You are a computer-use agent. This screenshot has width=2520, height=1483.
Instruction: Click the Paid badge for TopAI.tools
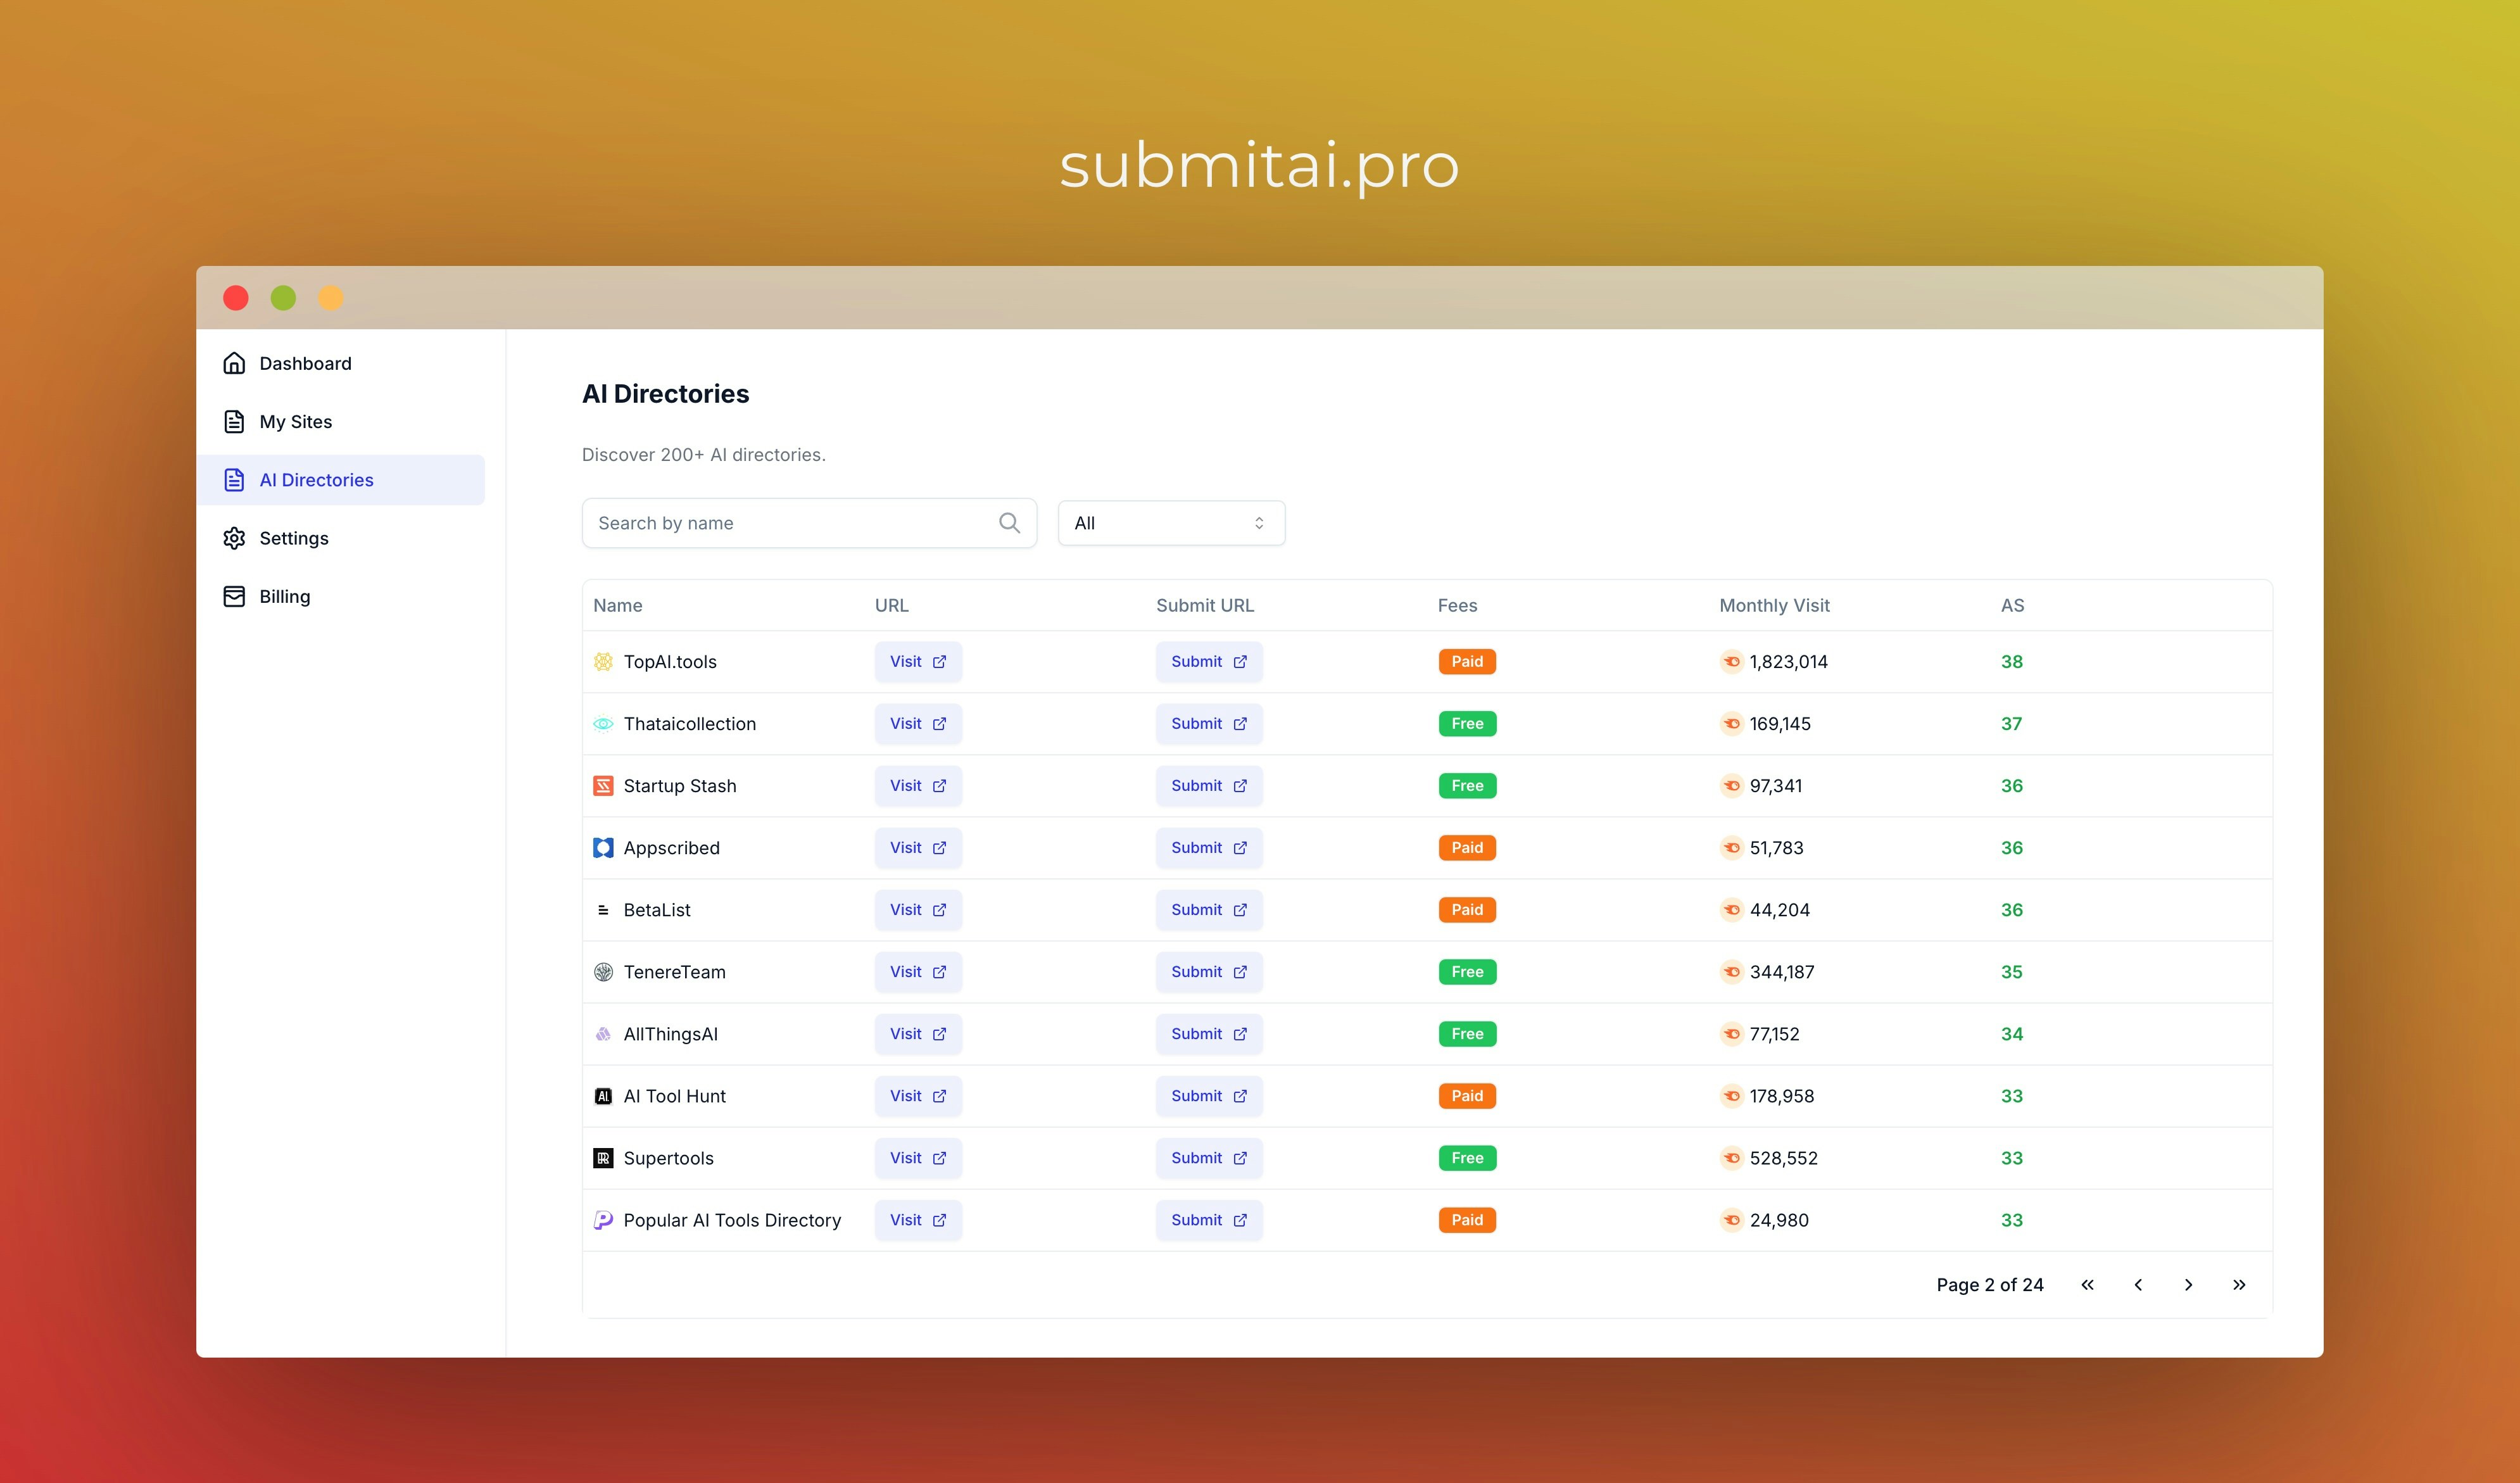click(1467, 662)
